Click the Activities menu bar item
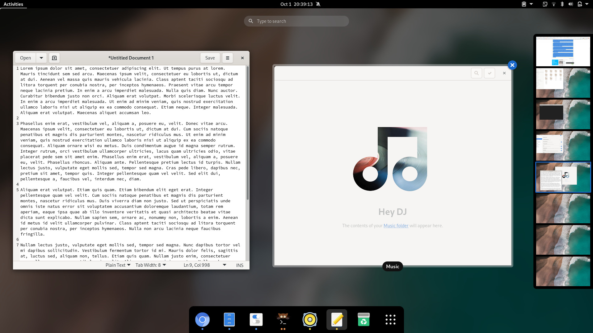This screenshot has width=593, height=333. click(13, 4)
